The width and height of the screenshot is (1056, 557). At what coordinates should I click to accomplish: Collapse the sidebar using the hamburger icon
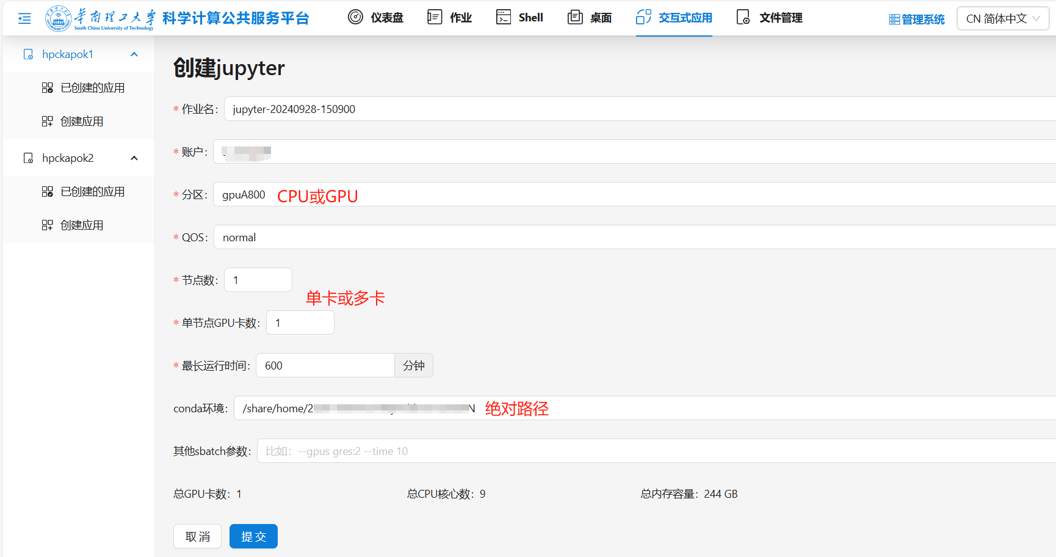(24, 18)
